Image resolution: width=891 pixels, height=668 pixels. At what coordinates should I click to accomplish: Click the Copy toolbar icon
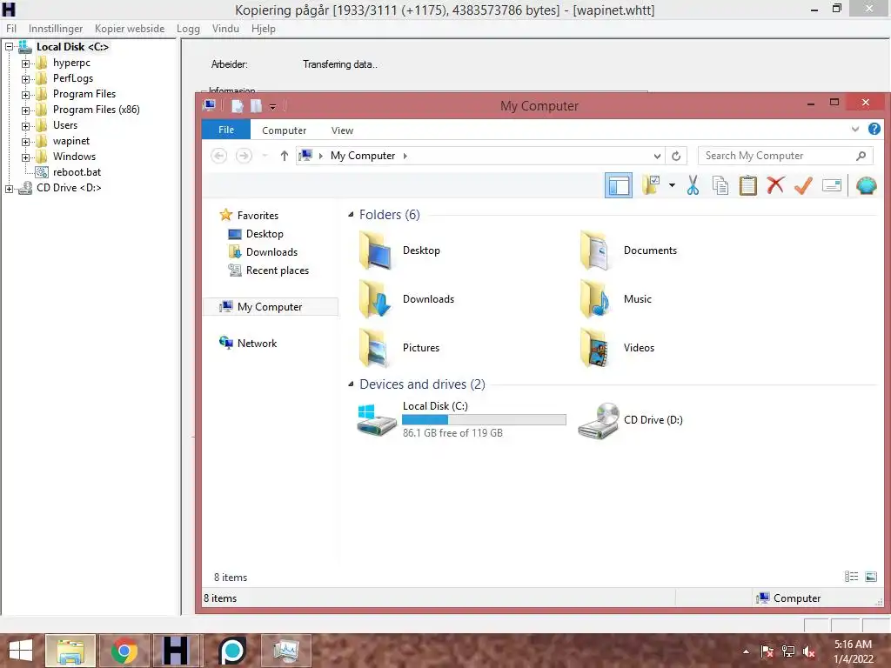[x=720, y=185]
